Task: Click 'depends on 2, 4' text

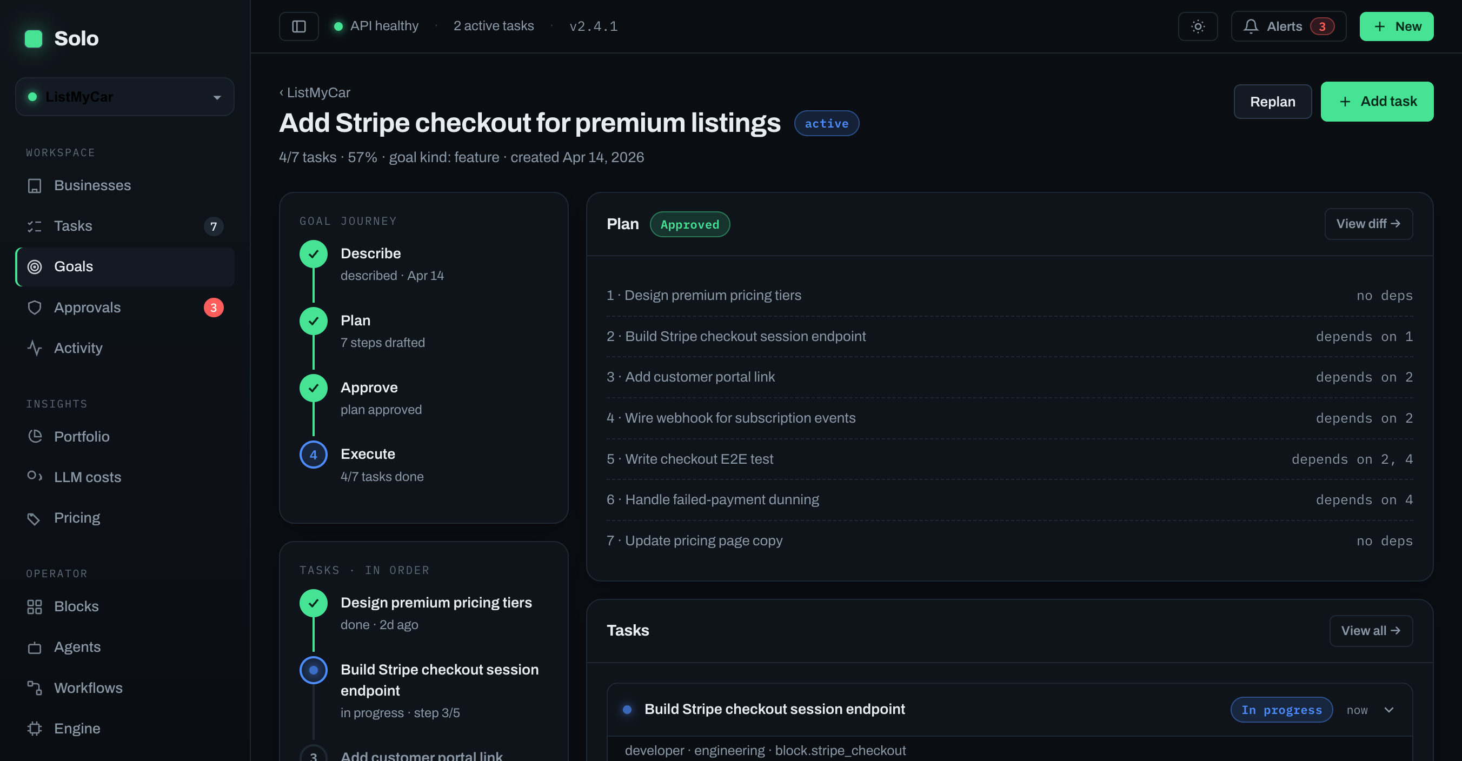Action: click(x=1352, y=459)
